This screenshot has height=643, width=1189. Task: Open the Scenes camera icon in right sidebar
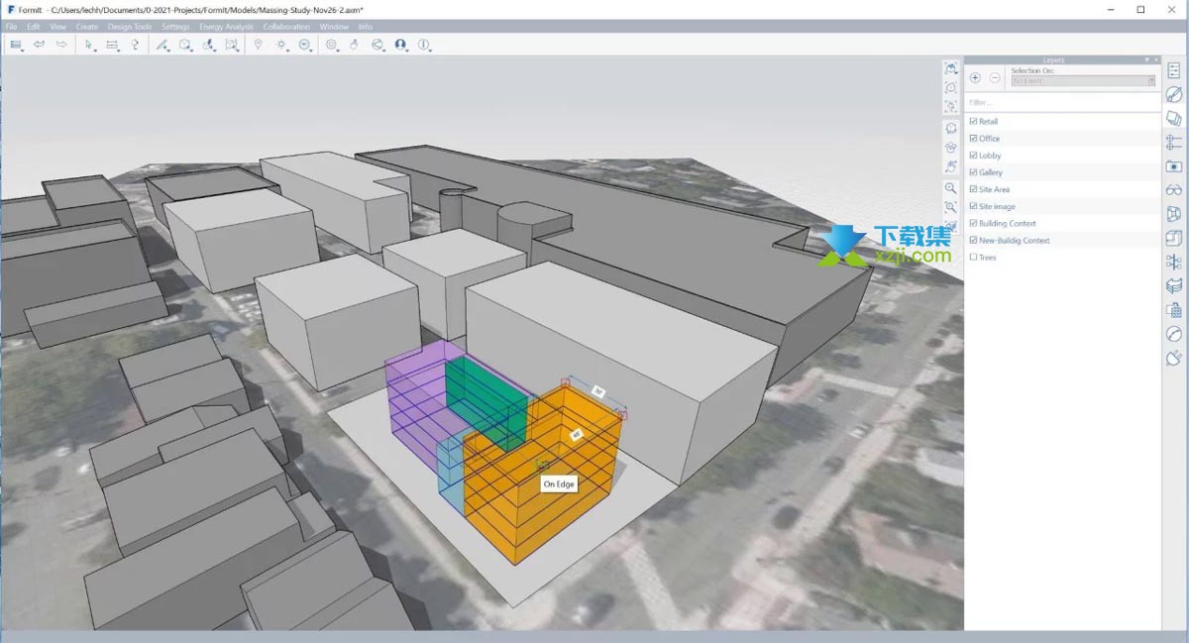tap(1174, 166)
